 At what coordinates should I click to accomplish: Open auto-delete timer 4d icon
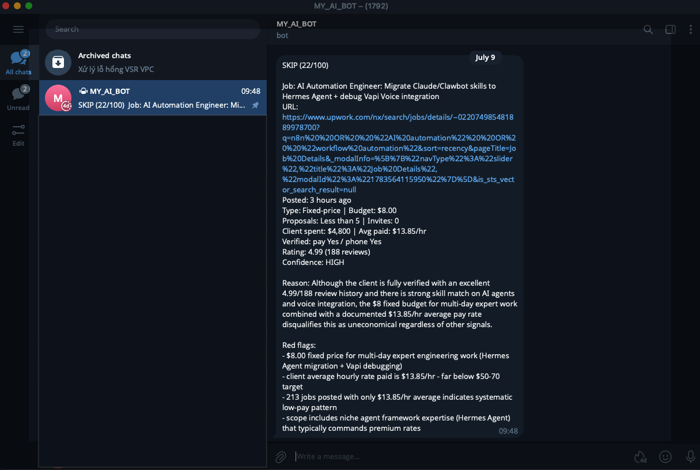[x=640, y=457]
